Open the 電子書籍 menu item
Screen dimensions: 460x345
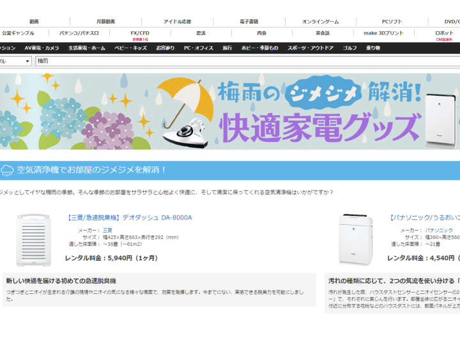[249, 22]
